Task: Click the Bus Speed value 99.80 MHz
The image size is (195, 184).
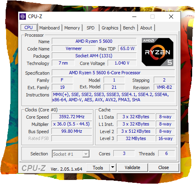Action: [72, 131]
